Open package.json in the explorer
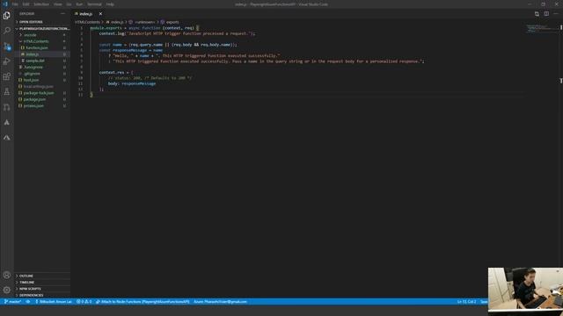The height and width of the screenshot is (316, 563). point(42,99)
